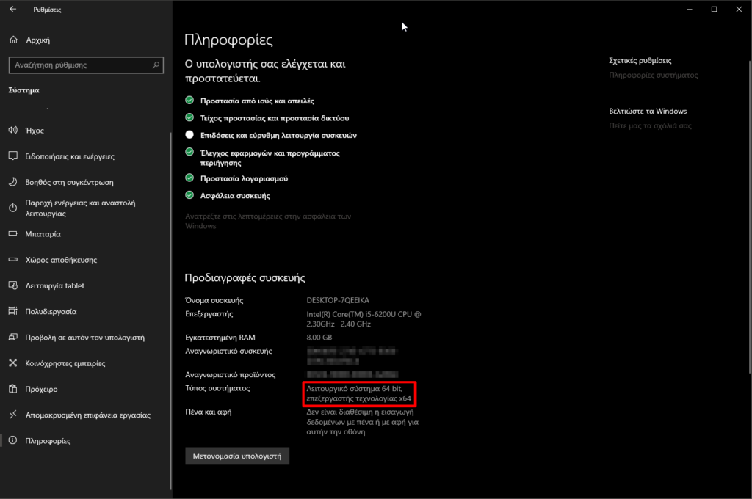Open Μπαταρία battery icon
This screenshot has height=499, width=752.
(12, 234)
